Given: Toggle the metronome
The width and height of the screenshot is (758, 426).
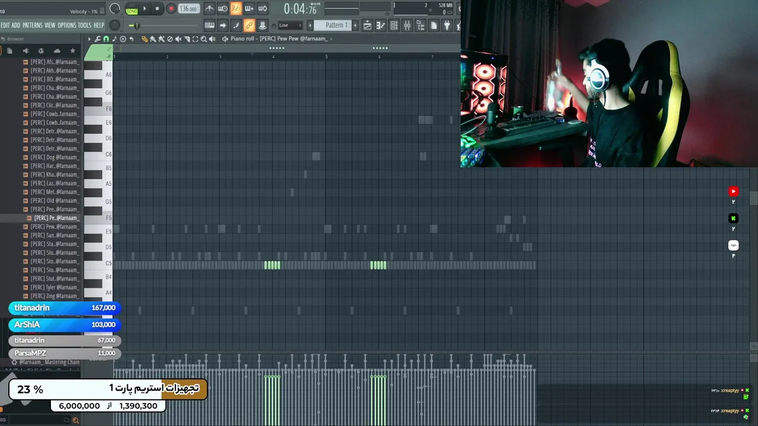Looking at the screenshot, I should pos(210,8).
